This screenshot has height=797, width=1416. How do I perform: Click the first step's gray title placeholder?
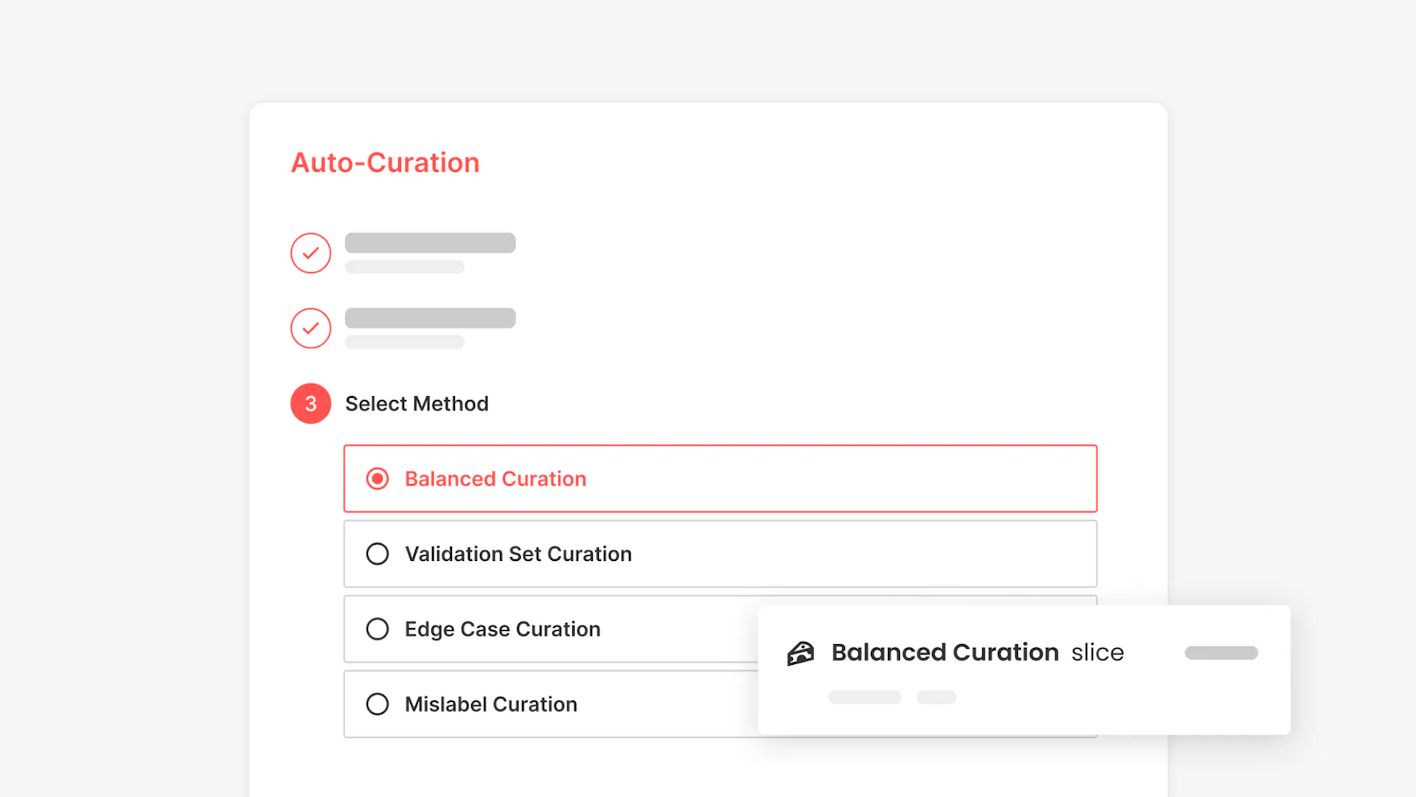click(x=430, y=243)
